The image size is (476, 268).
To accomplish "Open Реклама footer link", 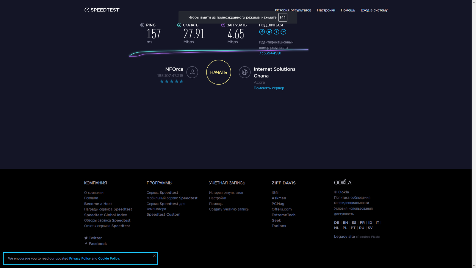I will point(91,198).
